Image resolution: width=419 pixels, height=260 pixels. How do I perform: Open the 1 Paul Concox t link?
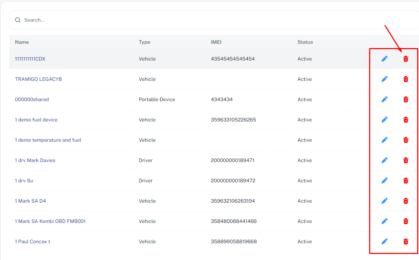point(32,241)
